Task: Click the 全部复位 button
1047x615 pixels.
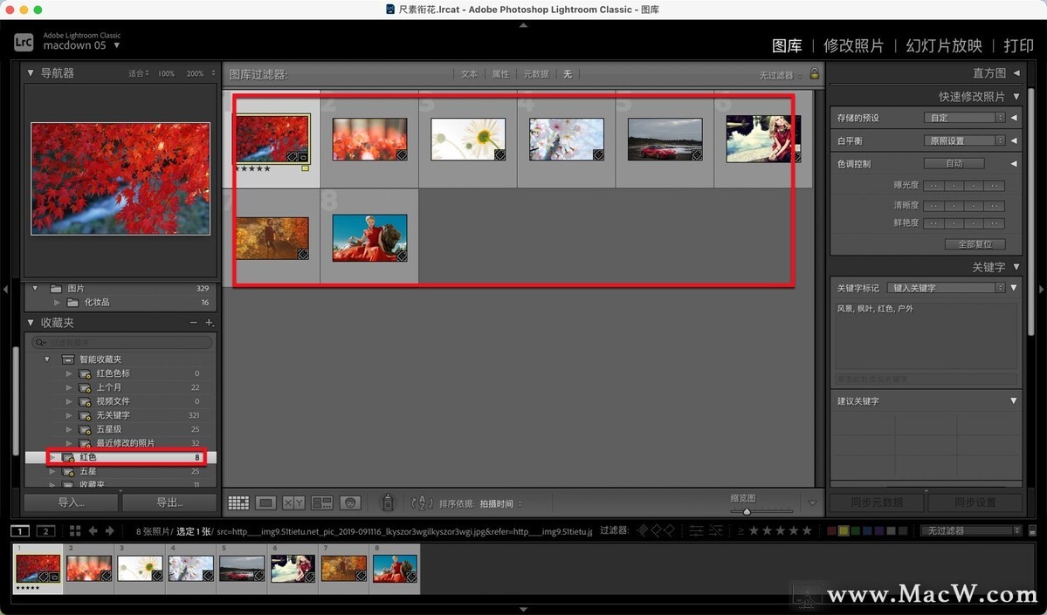Action: click(x=975, y=244)
